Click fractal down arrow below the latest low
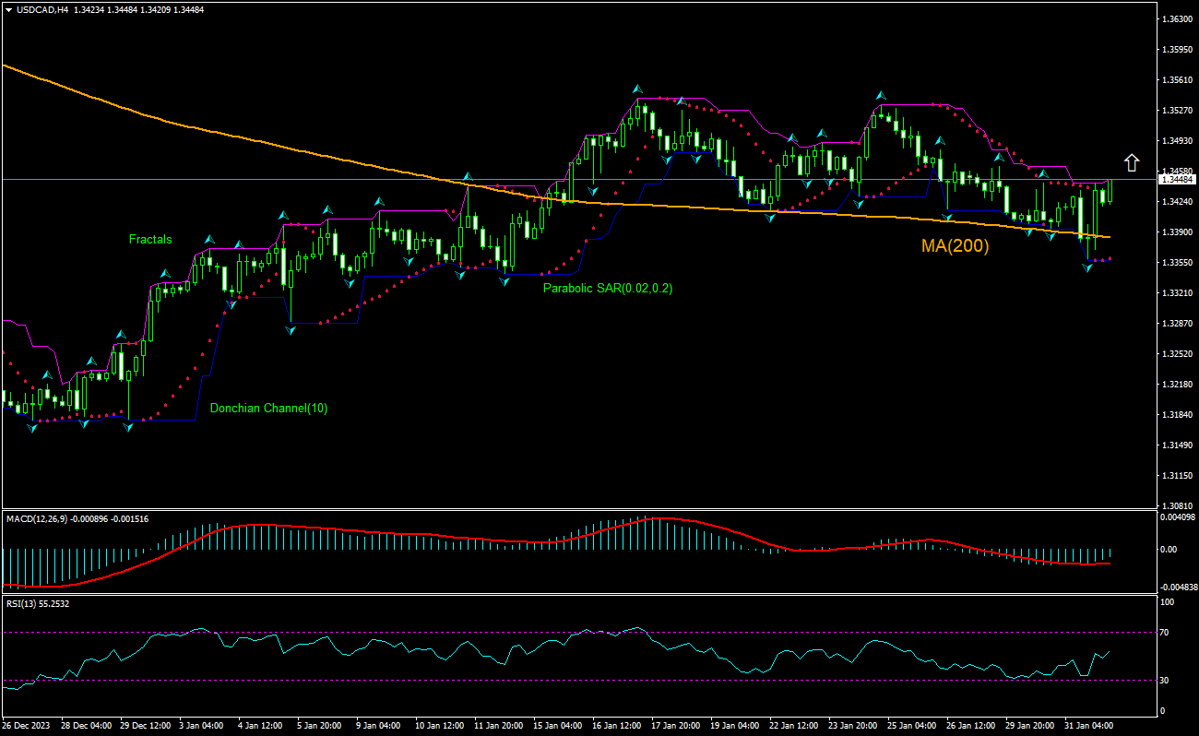 coord(1087,267)
